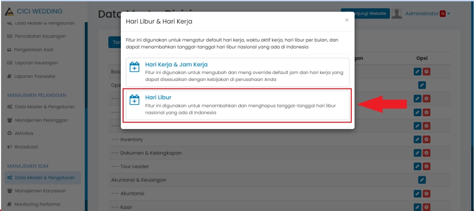Delete the Tour Leader row
This screenshot has height=211, width=474.
click(426, 166)
